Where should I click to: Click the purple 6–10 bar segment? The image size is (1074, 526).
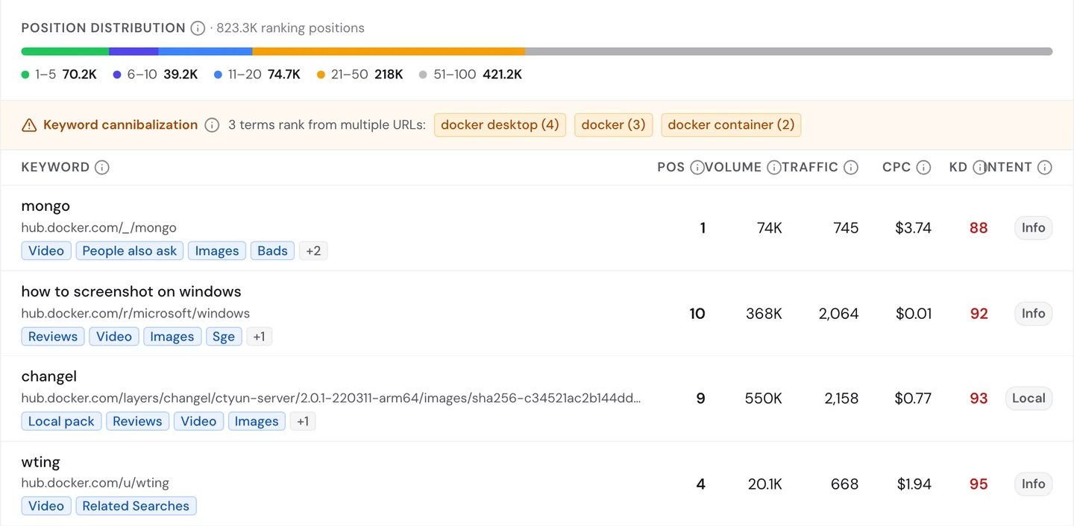tap(134, 51)
